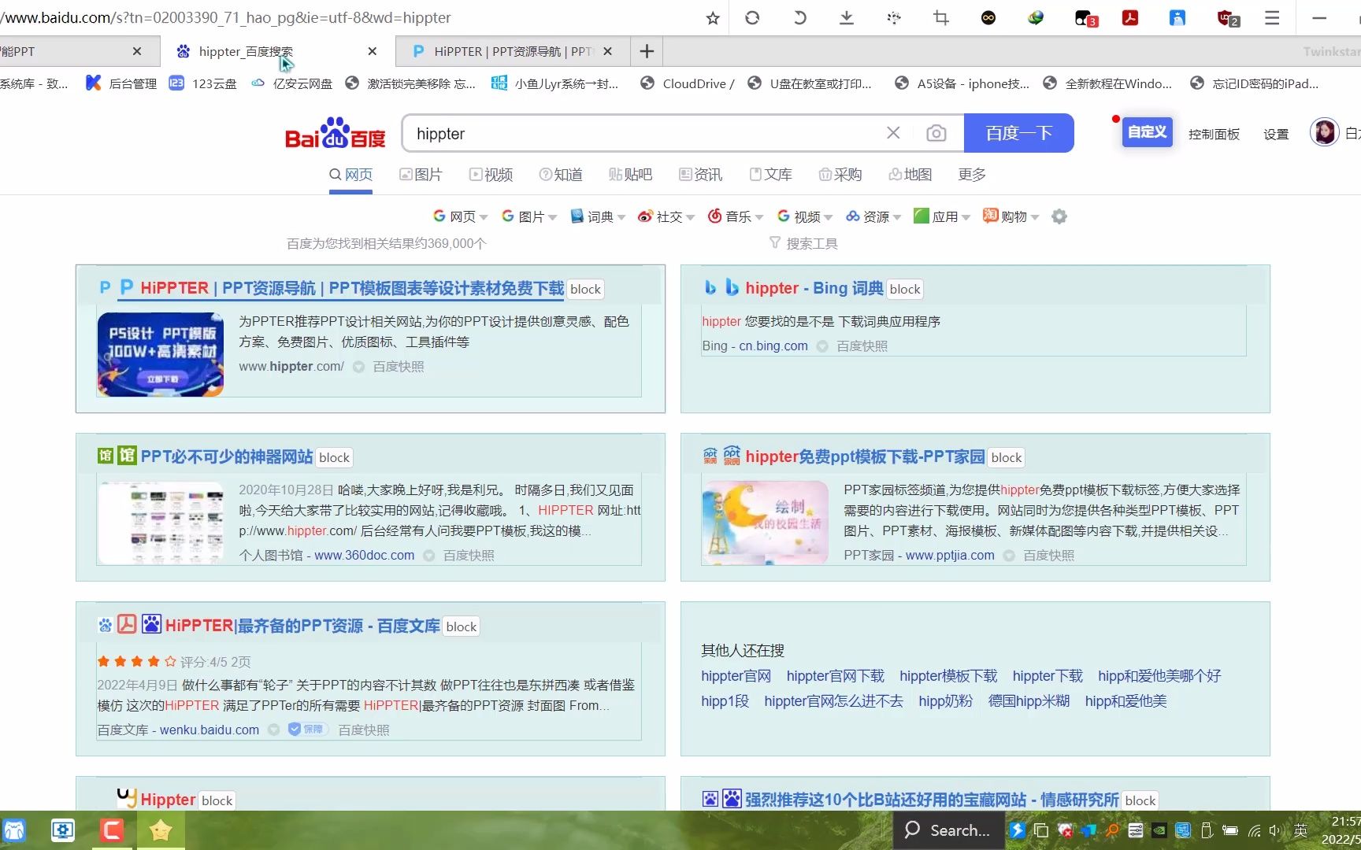Open the 控制面板 link
The image size is (1361, 850).
pos(1214,134)
